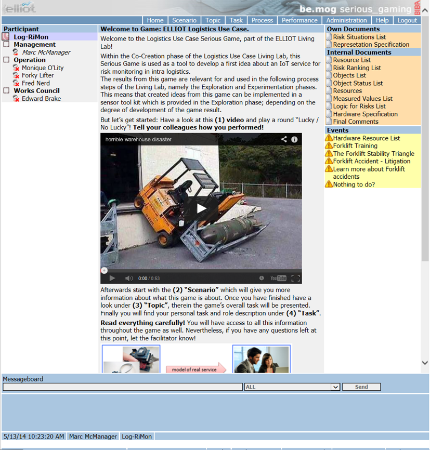Image resolution: width=430 pixels, height=450 pixels.
Task: Open the Scenario menu tab
Action: (184, 20)
